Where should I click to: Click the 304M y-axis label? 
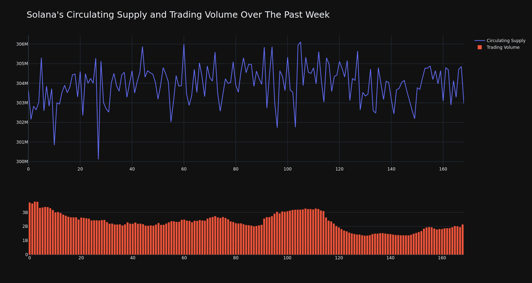(22, 83)
